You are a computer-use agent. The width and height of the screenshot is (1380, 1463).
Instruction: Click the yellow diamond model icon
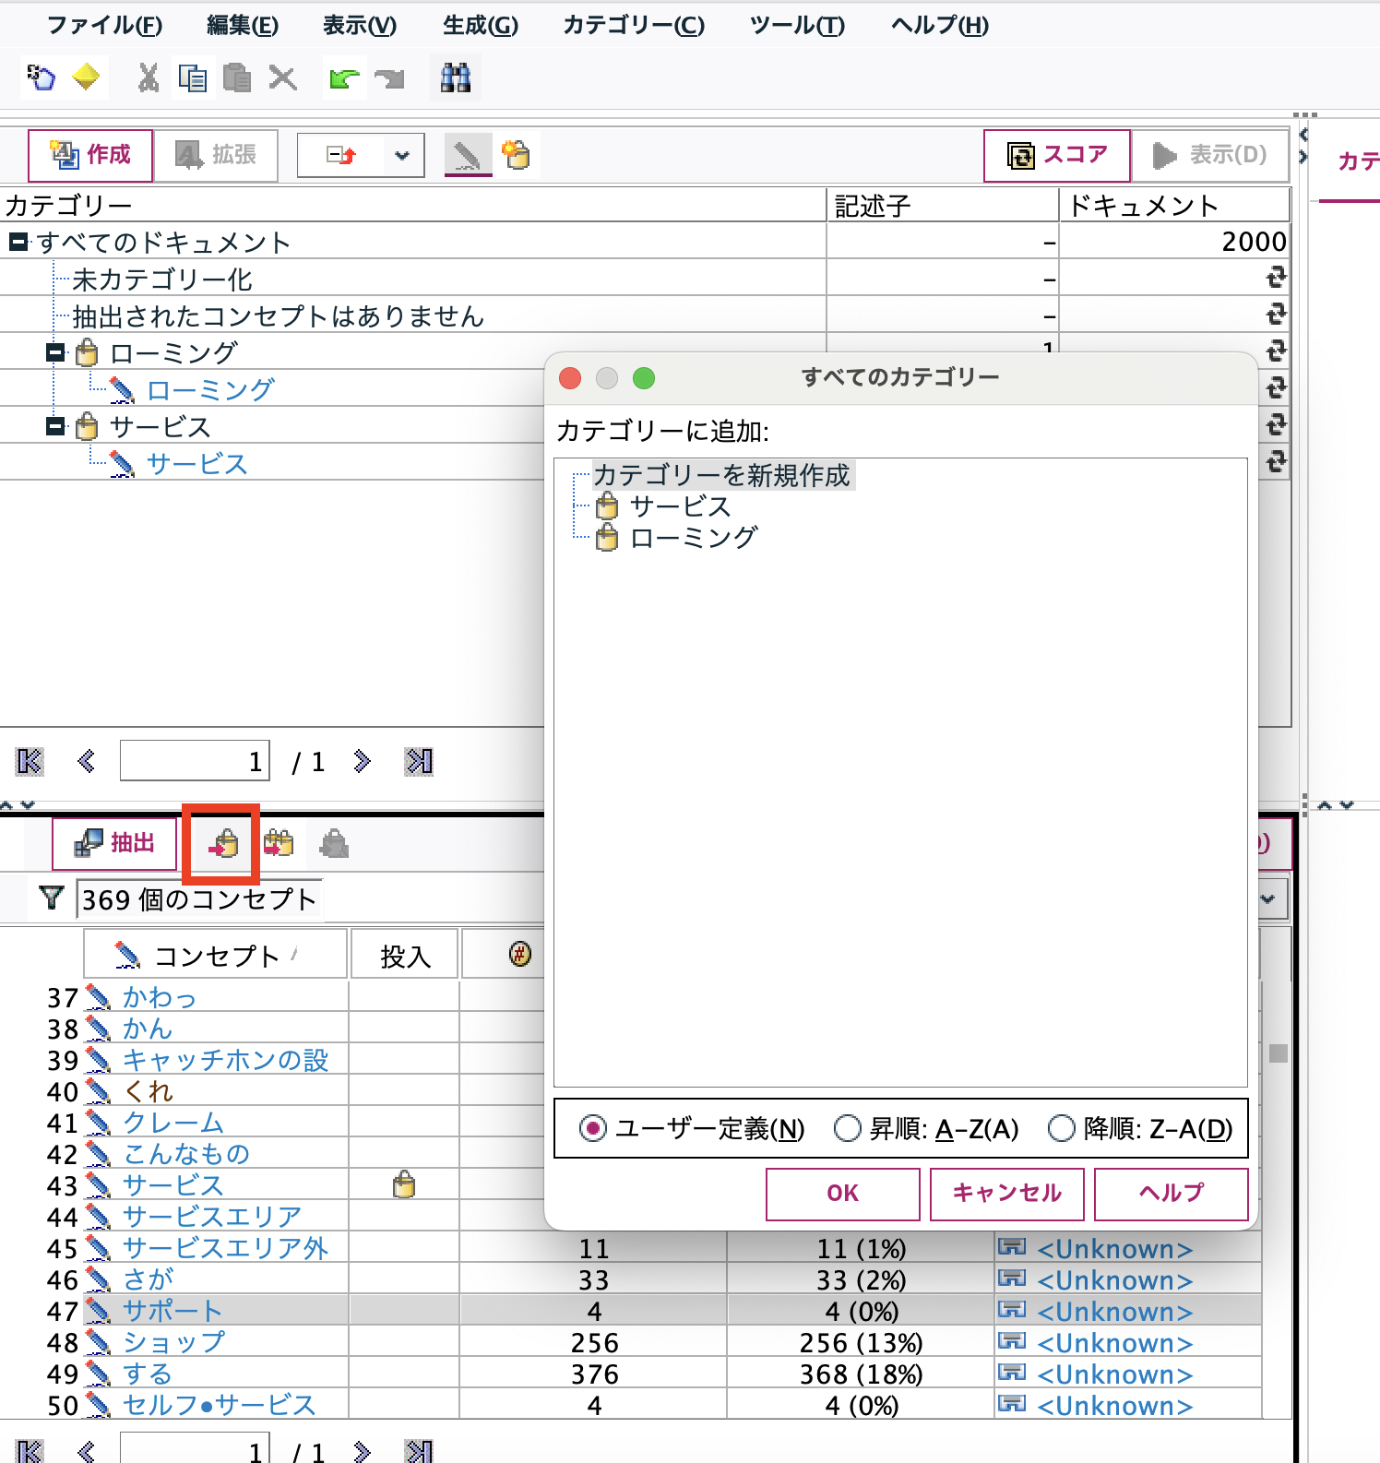(x=86, y=77)
